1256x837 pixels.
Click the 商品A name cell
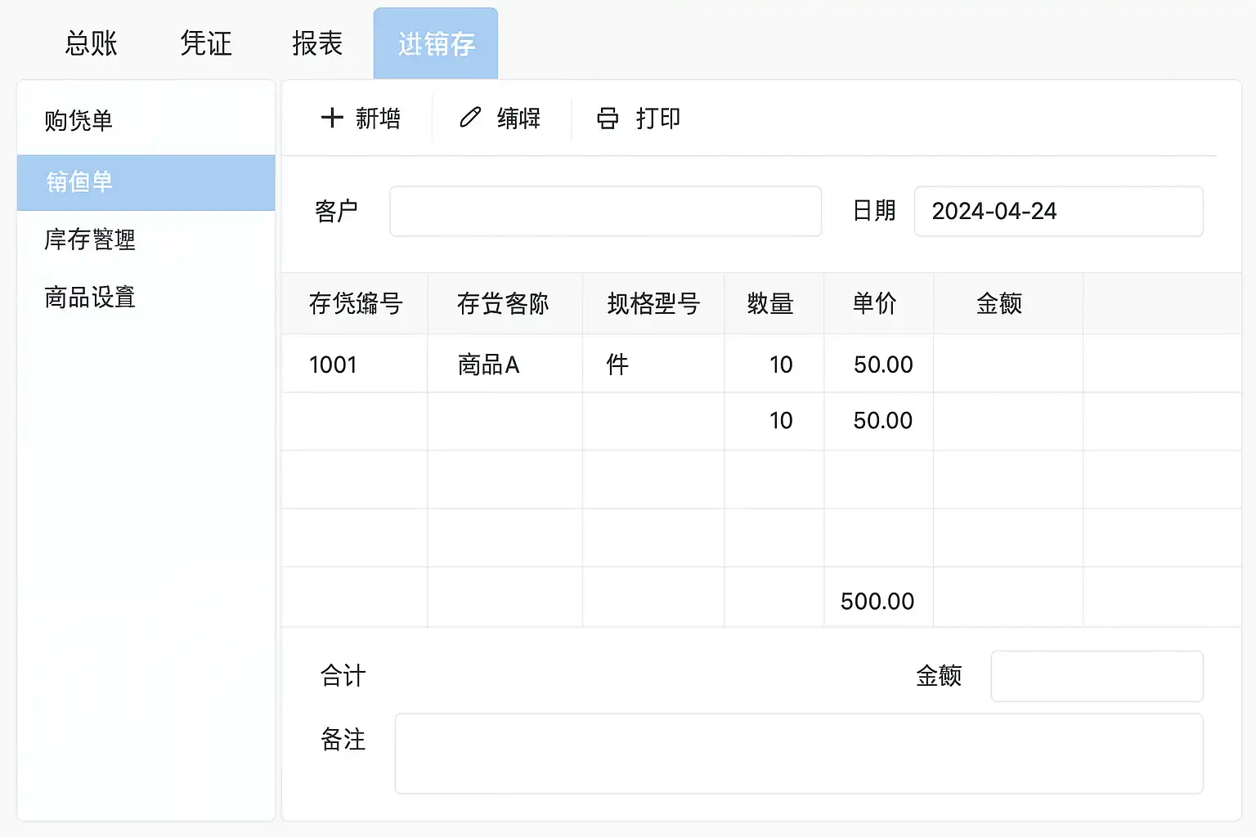coord(505,364)
